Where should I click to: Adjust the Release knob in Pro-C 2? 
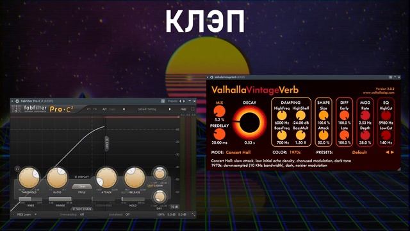(135, 178)
